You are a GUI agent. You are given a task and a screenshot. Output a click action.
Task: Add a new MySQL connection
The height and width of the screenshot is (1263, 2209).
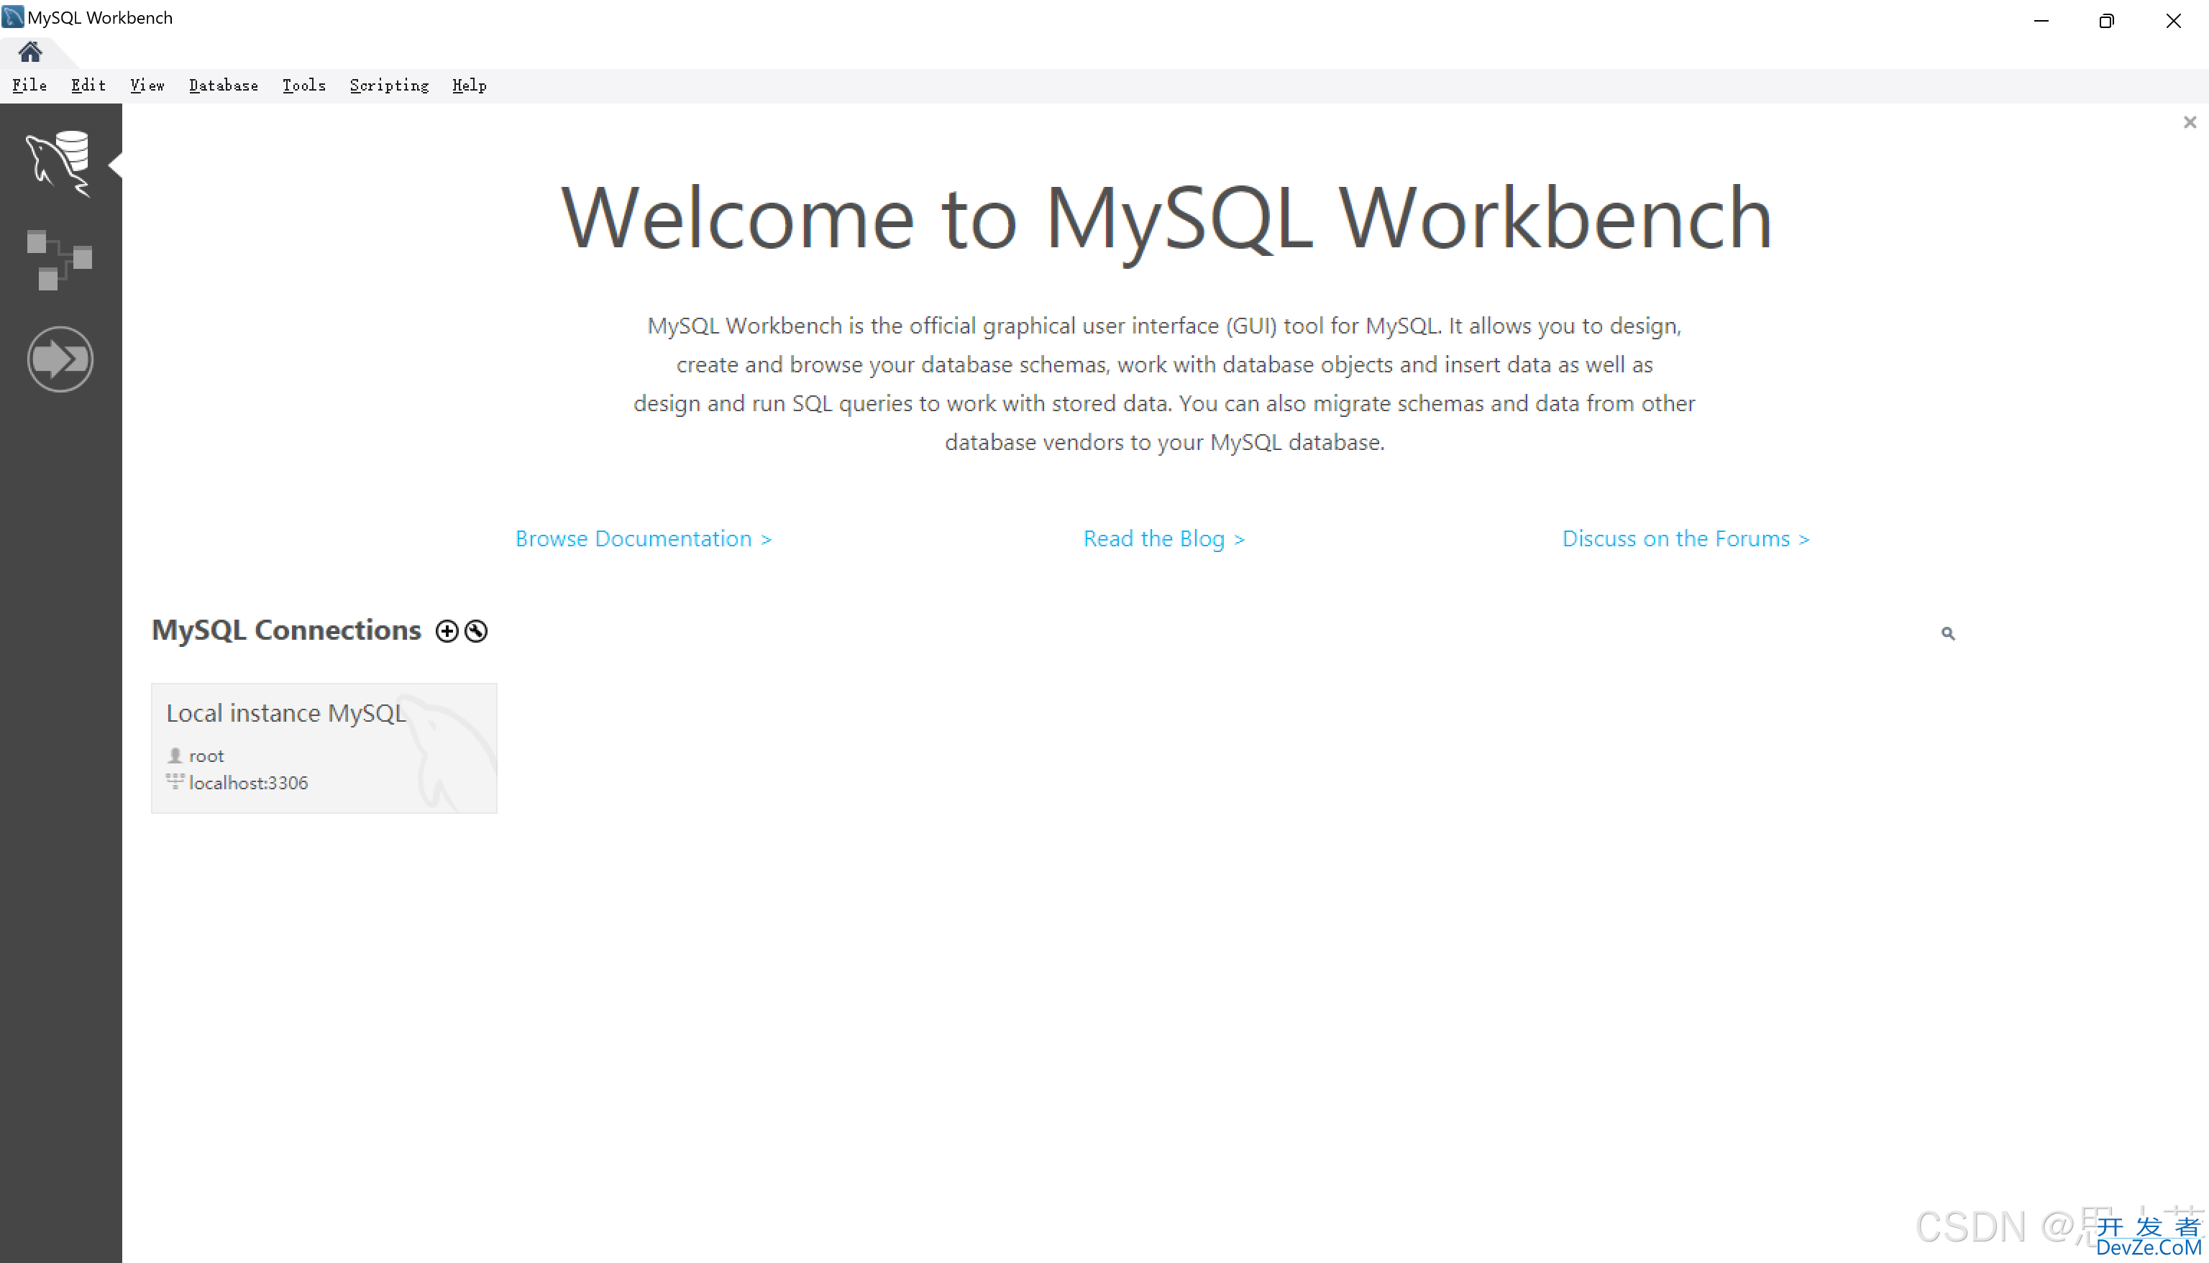tap(447, 630)
